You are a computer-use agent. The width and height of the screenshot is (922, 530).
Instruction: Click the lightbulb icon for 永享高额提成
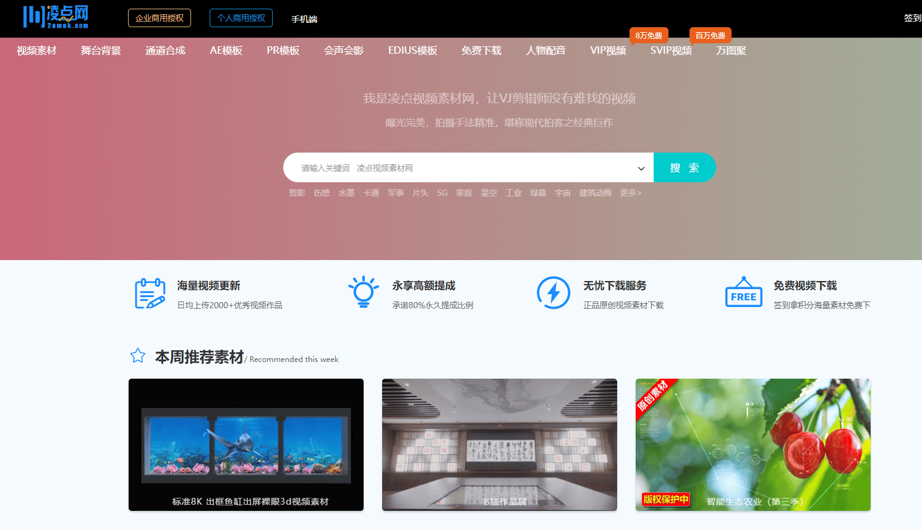363,292
